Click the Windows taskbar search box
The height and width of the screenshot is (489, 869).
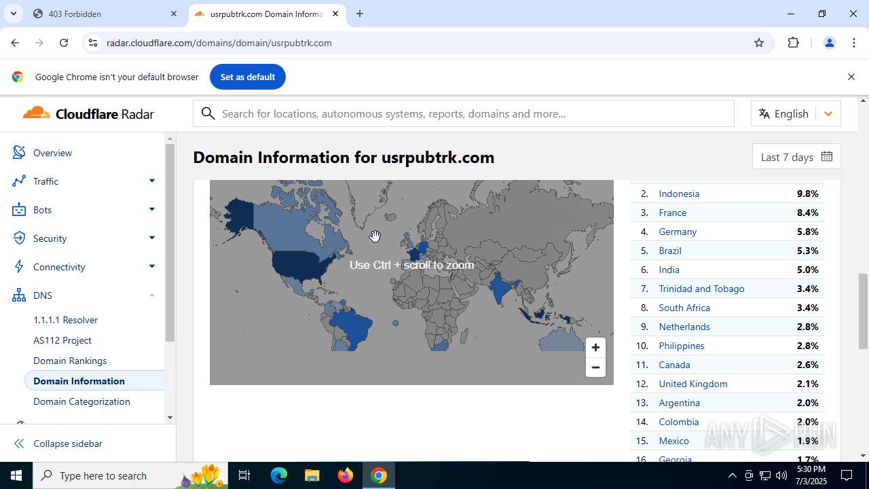click(x=130, y=475)
